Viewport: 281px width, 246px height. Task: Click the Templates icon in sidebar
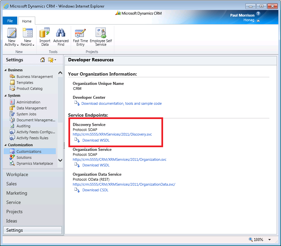tap(12, 82)
